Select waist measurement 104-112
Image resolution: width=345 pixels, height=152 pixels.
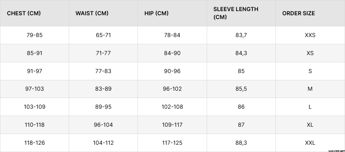tap(103, 143)
